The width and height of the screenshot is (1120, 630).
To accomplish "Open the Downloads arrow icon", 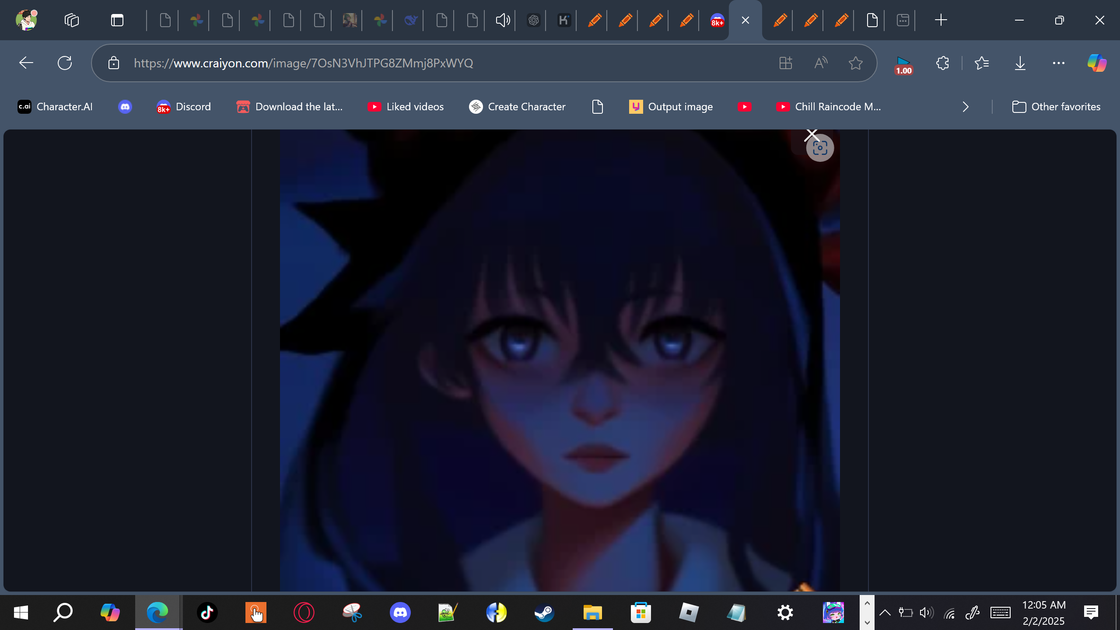I will pos(1020,63).
